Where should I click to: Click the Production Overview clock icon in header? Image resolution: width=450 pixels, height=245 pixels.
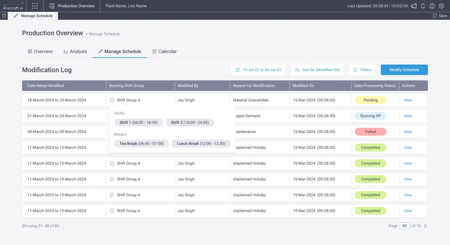(x=52, y=6)
